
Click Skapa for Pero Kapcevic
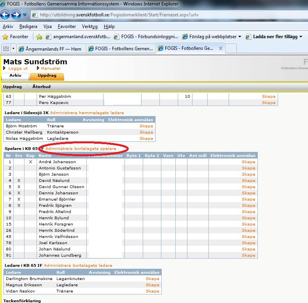tap(268, 102)
